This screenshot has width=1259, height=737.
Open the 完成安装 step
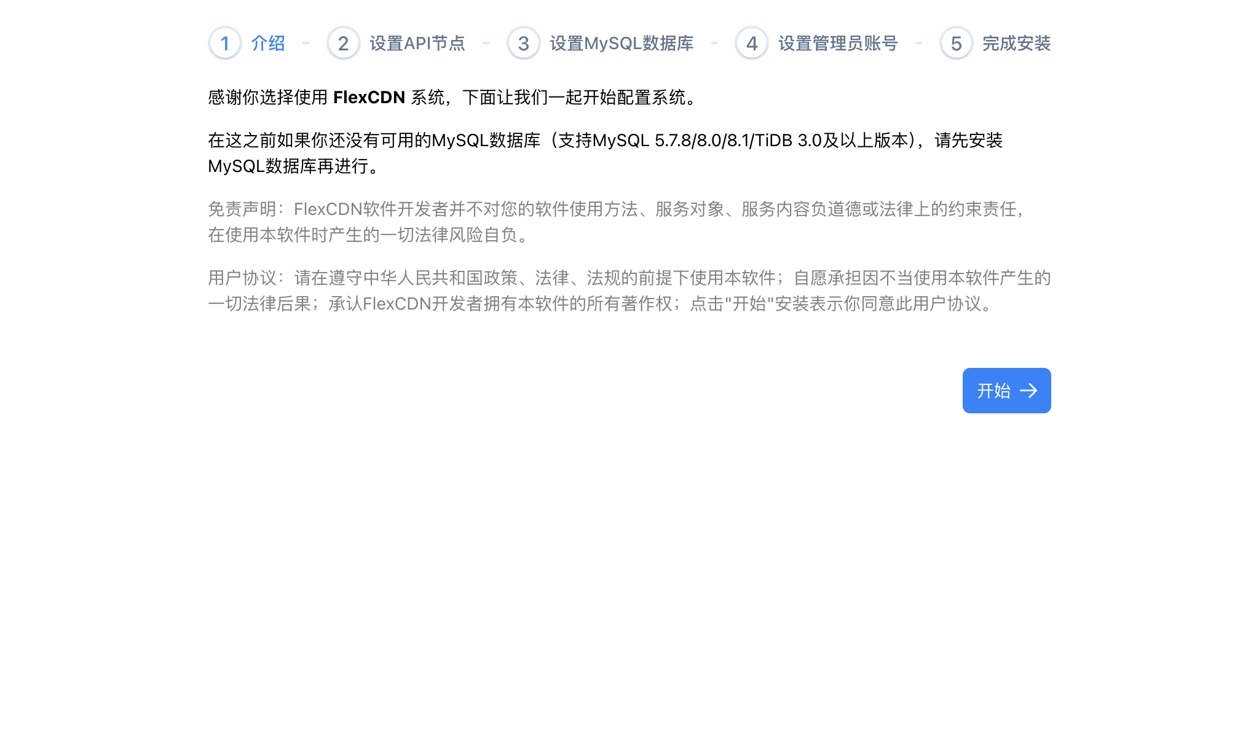pyautogui.click(x=1017, y=43)
